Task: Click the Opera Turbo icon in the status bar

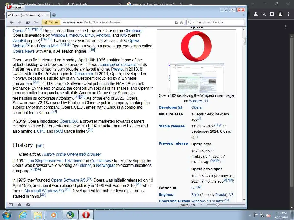Action: point(28,205)
